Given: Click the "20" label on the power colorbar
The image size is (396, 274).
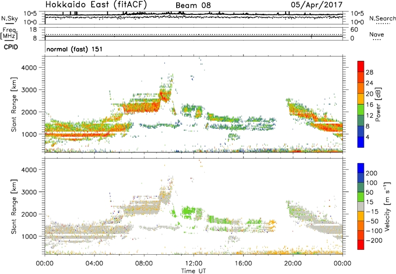Looking at the screenshot, I should [369, 94].
